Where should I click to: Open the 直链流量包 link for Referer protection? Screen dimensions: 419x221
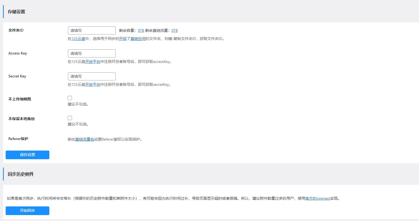tap(85, 139)
